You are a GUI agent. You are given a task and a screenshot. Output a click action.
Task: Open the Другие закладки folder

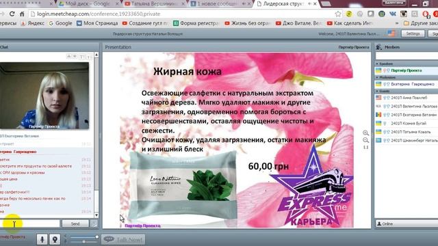[x=421, y=23]
